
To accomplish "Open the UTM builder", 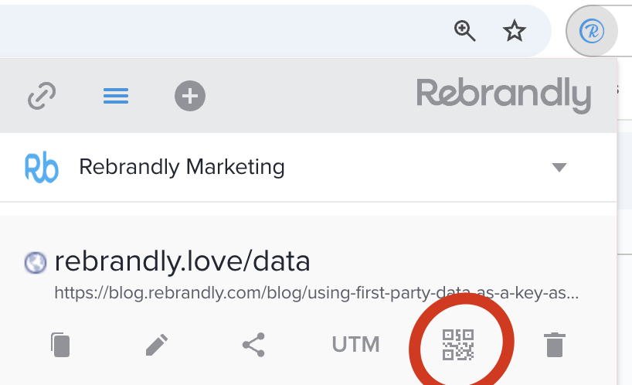I will (356, 345).
